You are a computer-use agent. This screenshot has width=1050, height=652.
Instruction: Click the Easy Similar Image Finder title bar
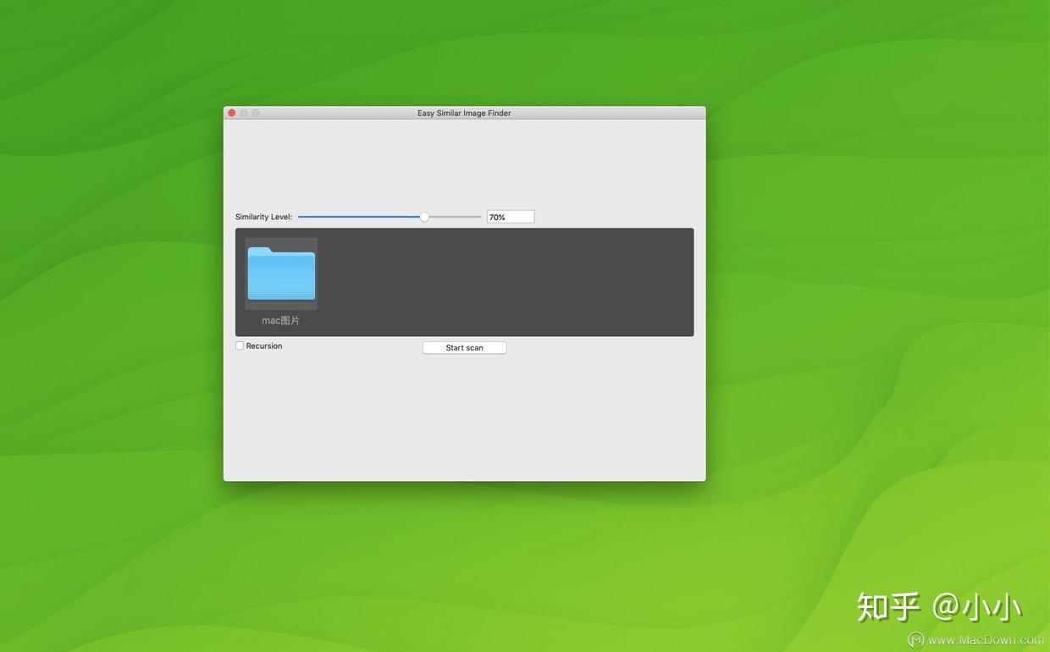[x=464, y=111]
